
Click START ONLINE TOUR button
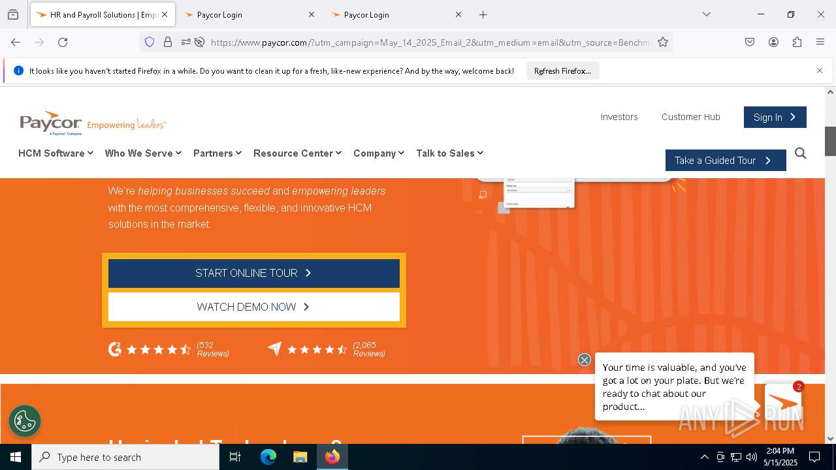click(253, 273)
